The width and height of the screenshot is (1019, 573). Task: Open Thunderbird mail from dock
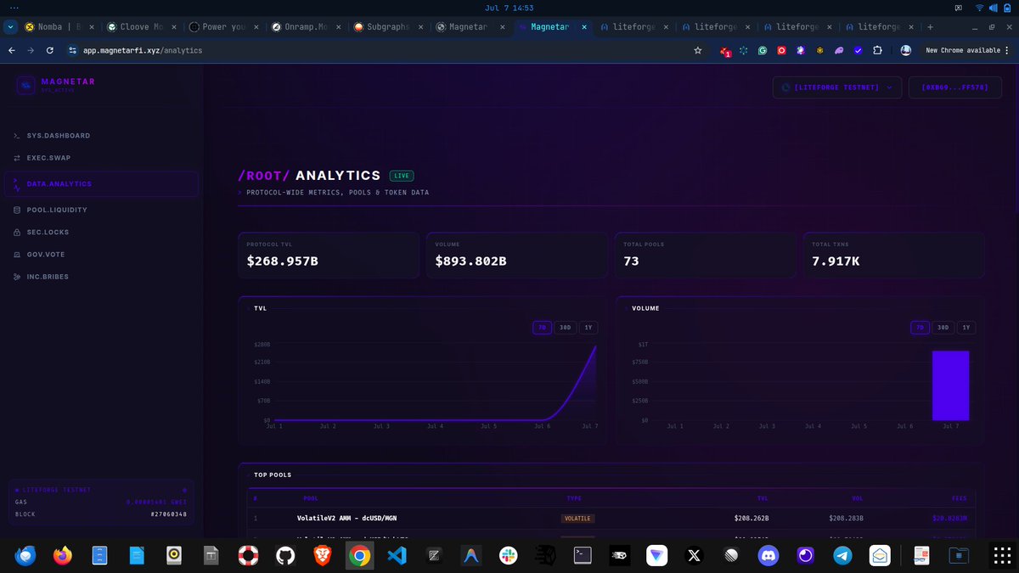(25, 555)
